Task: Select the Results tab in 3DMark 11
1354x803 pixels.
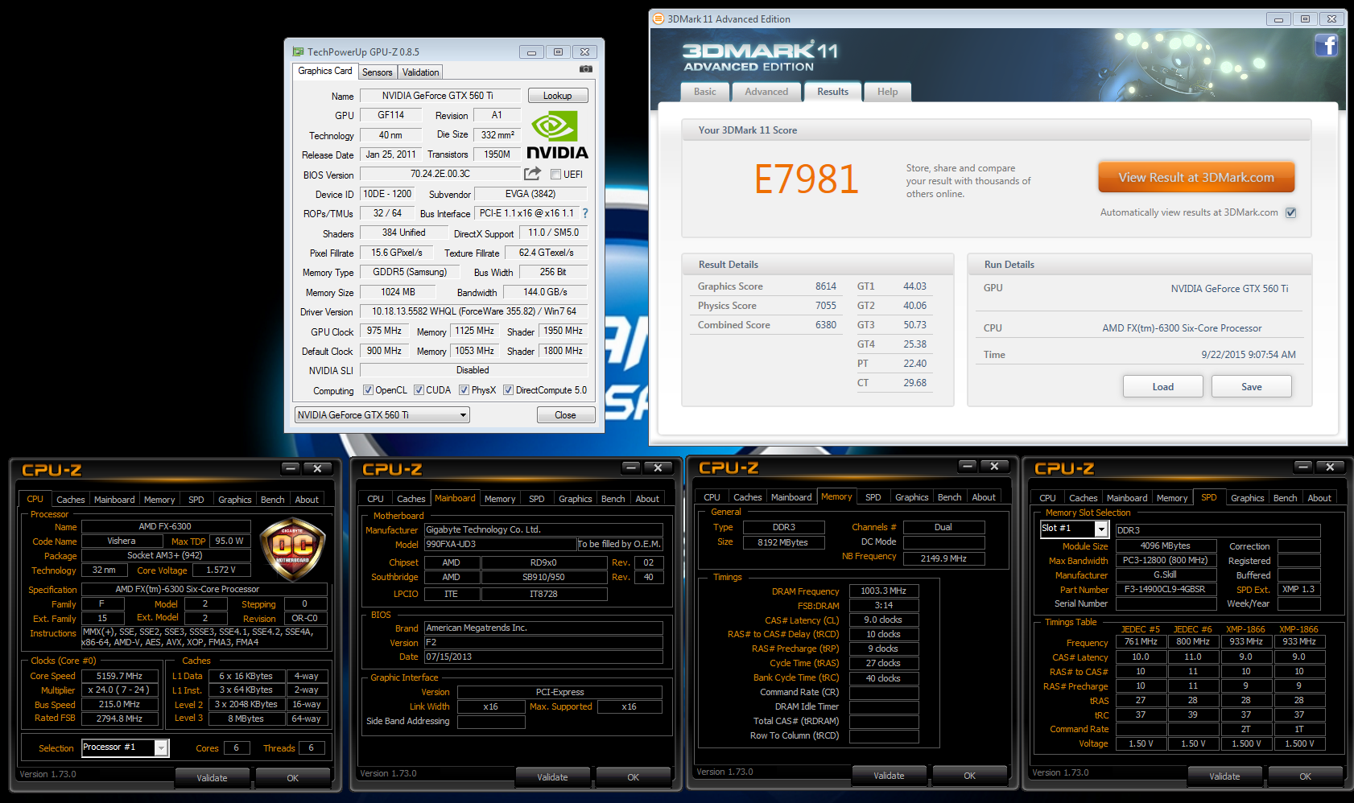Action: 832,92
